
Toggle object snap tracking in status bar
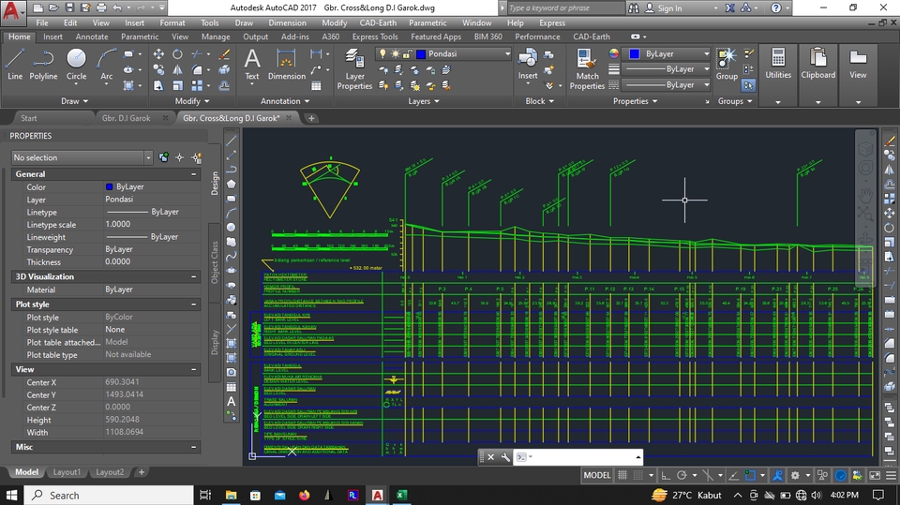[x=733, y=475]
